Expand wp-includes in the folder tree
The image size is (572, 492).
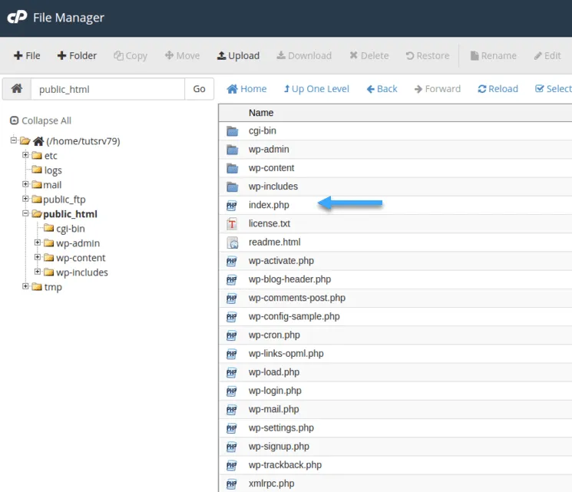click(38, 272)
